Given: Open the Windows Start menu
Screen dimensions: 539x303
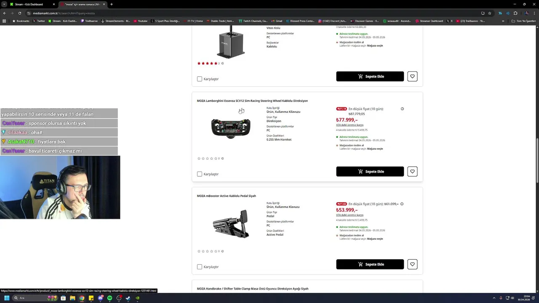Looking at the screenshot, I should click(7, 298).
